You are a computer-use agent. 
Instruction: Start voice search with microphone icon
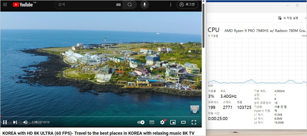pyautogui.click(x=145, y=5)
